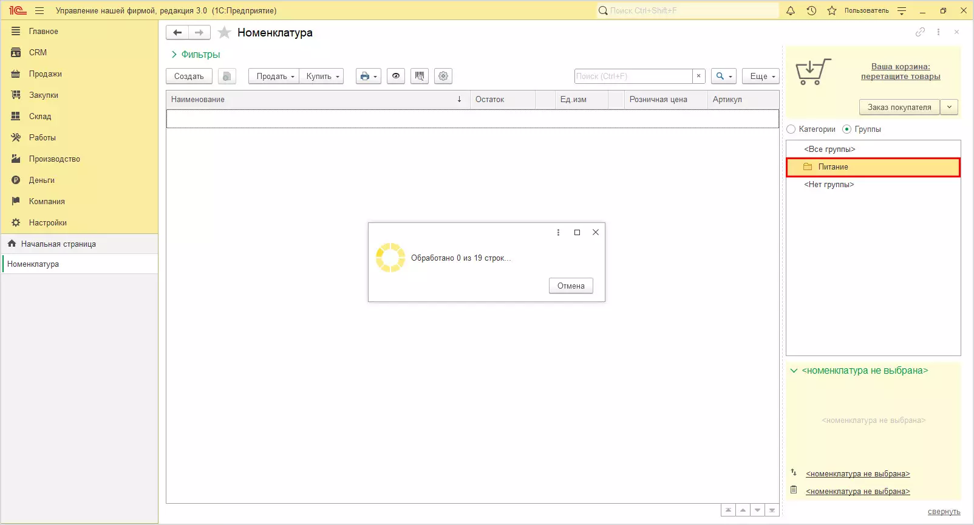Viewport: 974px width, 525px height.
Task: Click the свернуть link
Action: pyautogui.click(x=944, y=512)
